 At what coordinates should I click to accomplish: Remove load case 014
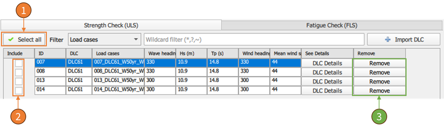379,90
